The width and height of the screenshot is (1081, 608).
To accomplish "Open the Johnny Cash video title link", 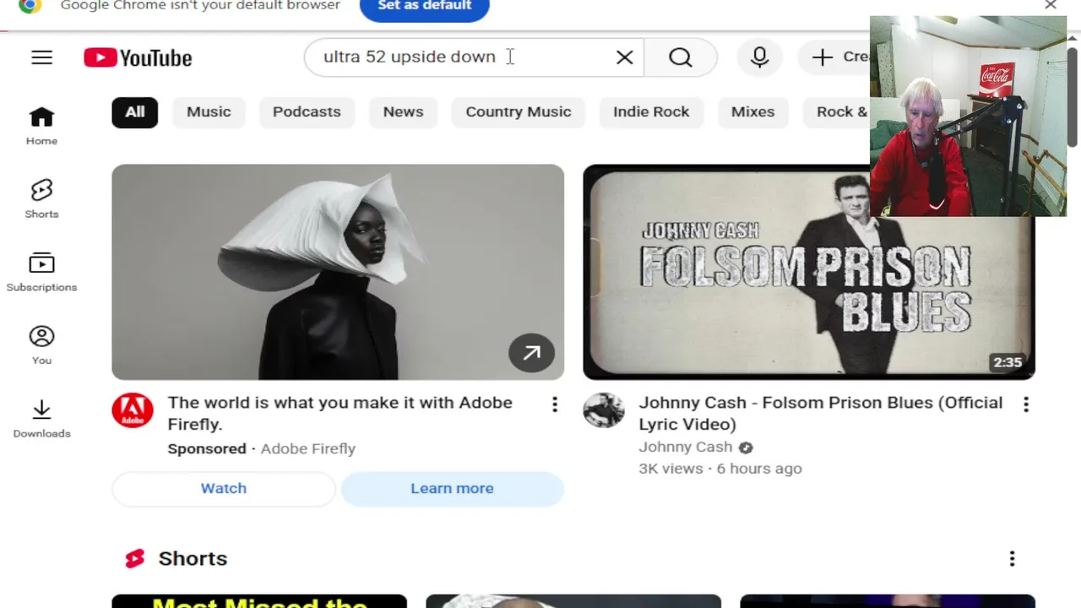I will point(820,414).
